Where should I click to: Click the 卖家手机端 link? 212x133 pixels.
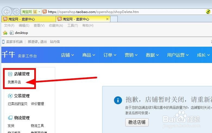[x=14, y=42]
